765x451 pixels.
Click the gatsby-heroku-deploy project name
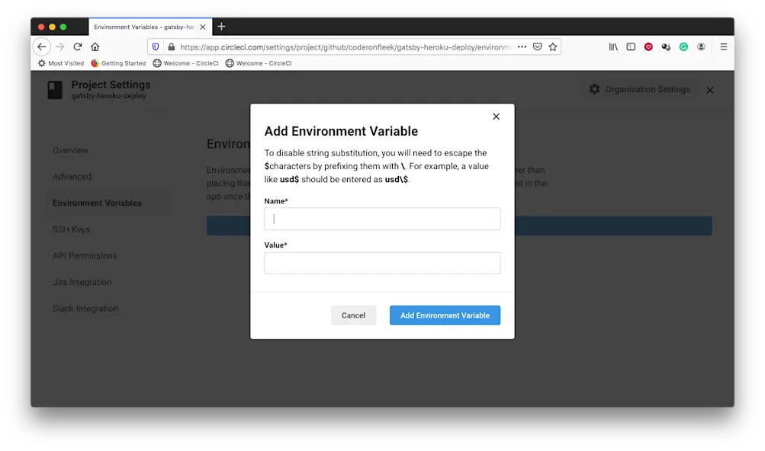pyautogui.click(x=109, y=96)
